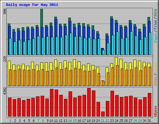Select the yellow Visits bar for day 1
159x124 pixels.
(9, 65)
